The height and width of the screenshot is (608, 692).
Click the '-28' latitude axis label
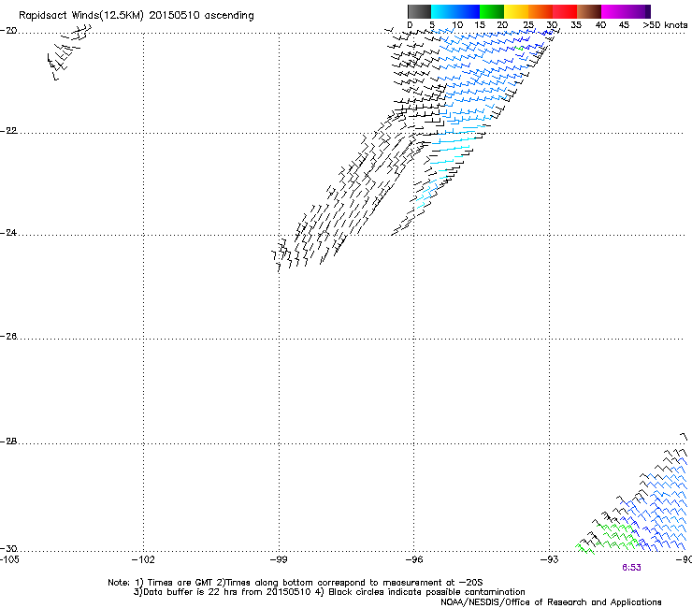click(x=8, y=442)
